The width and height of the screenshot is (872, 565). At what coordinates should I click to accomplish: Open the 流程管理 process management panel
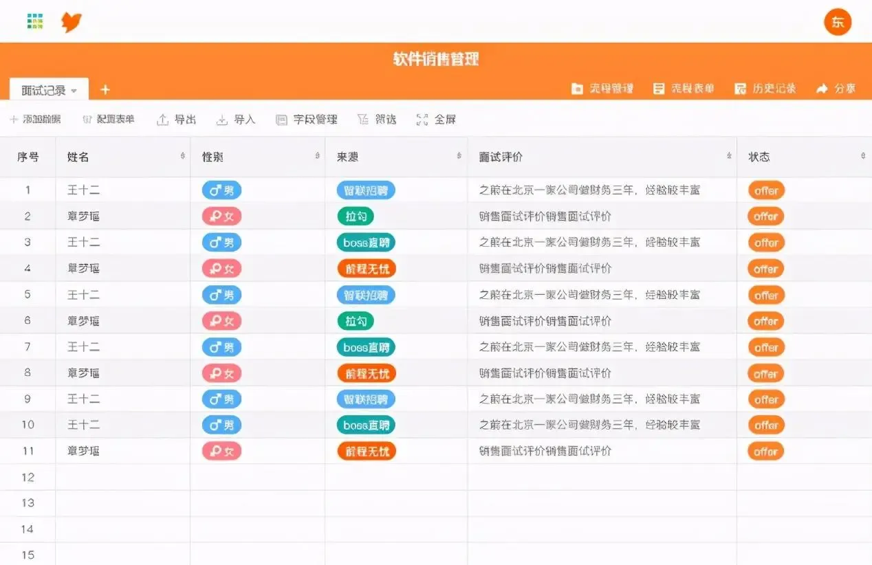click(603, 88)
